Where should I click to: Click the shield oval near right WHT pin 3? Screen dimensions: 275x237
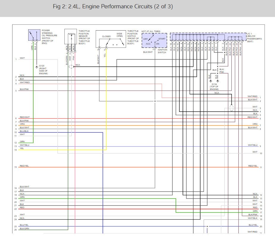pos(232,108)
